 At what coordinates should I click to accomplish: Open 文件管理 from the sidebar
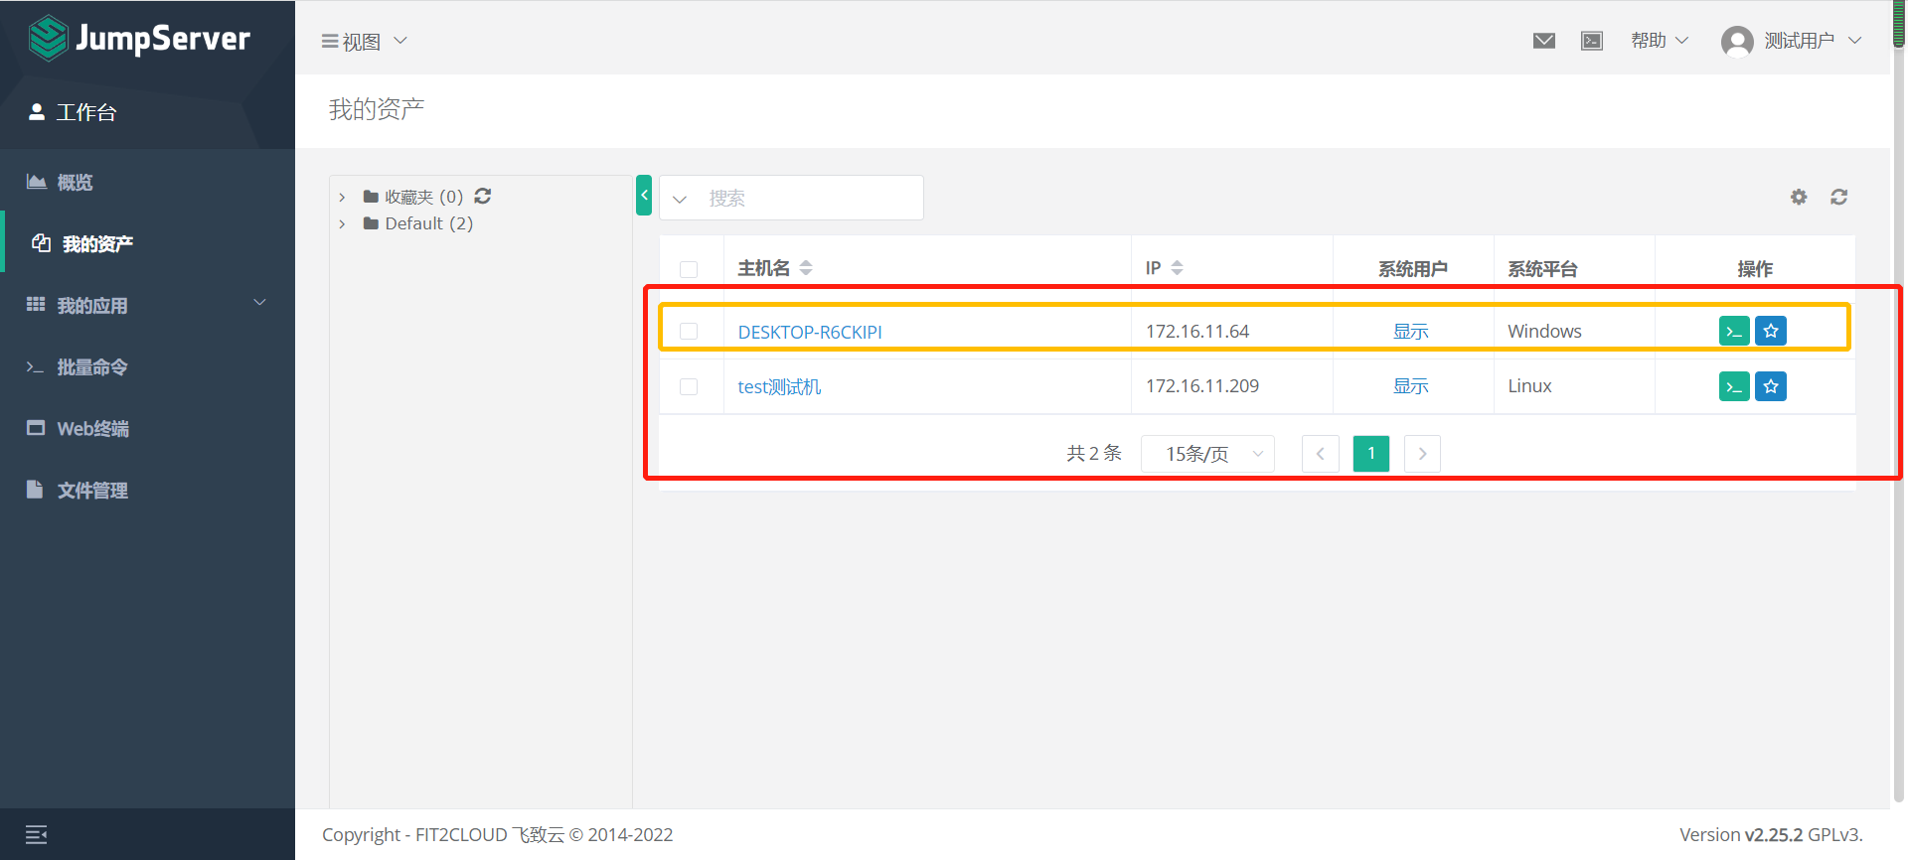pyautogui.click(x=92, y=490)
